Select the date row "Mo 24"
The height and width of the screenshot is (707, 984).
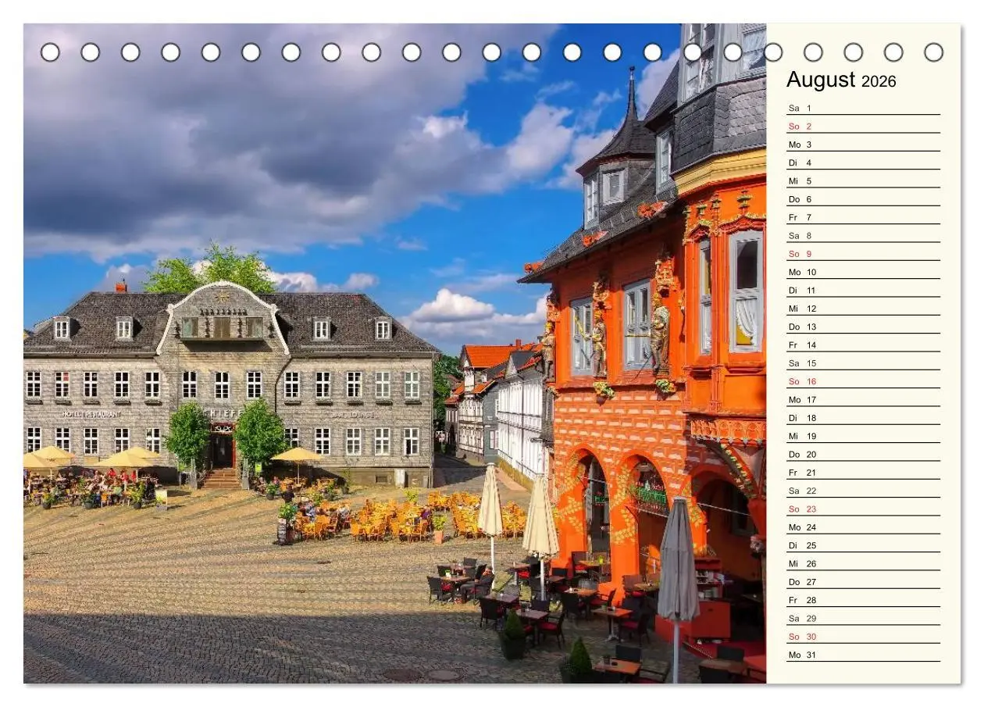tap(863, 527)
